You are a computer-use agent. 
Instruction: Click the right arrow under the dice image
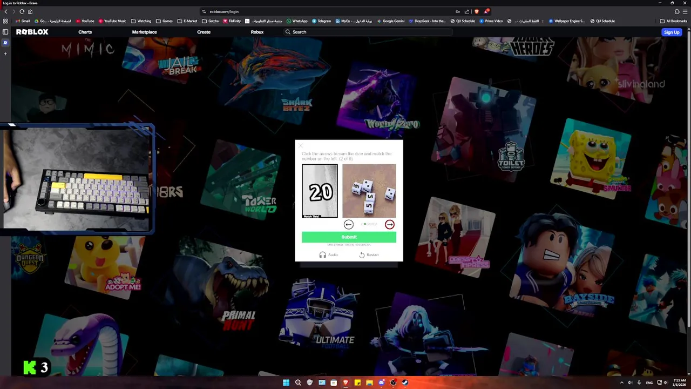coord(390,224)
